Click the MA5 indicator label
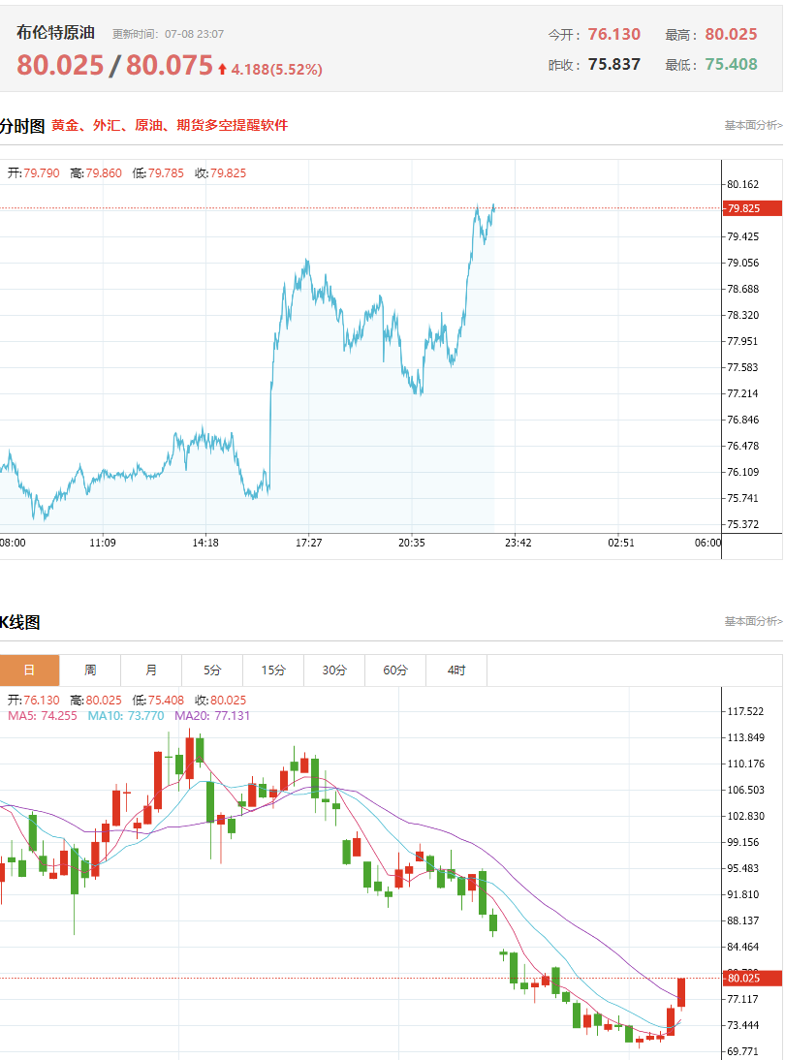Screen dimensions: 785x1060 point(43,715)
